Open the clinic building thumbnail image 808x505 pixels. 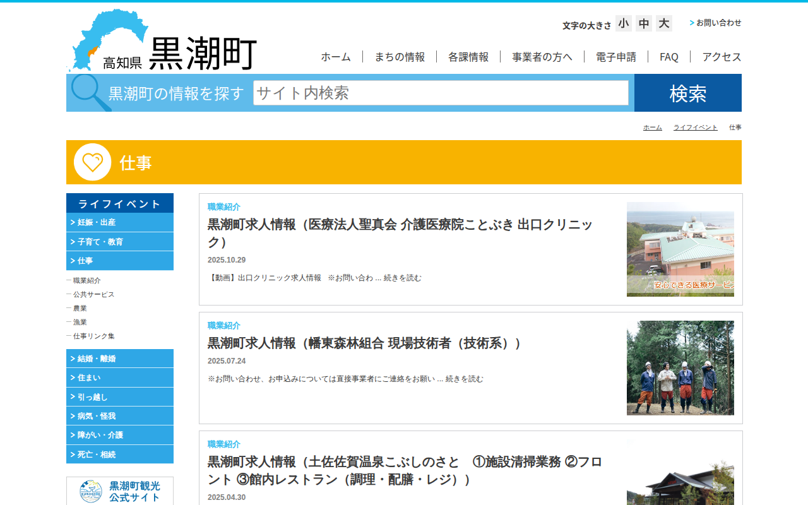tap(680, 249)
